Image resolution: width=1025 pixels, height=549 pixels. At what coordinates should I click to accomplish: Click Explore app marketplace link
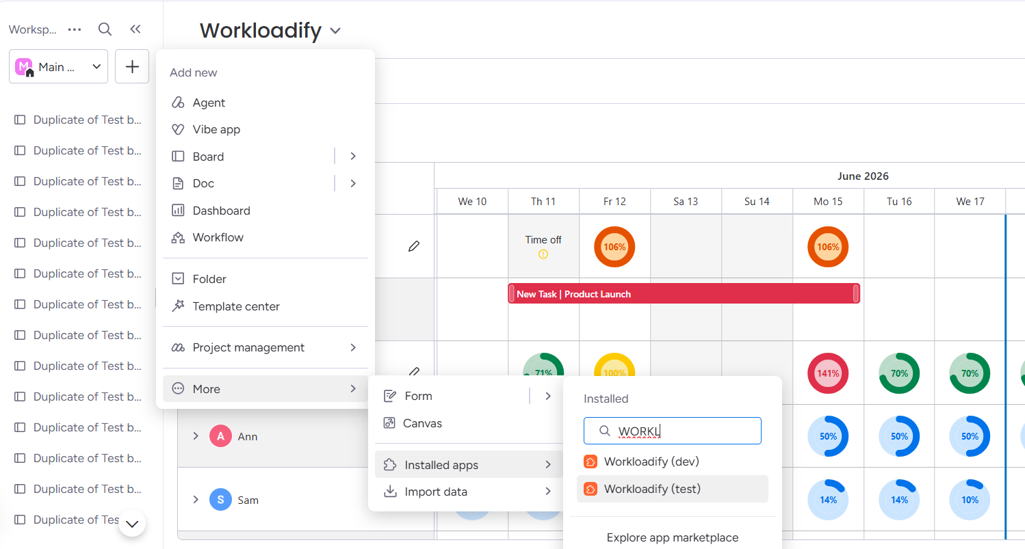point(673,537)
